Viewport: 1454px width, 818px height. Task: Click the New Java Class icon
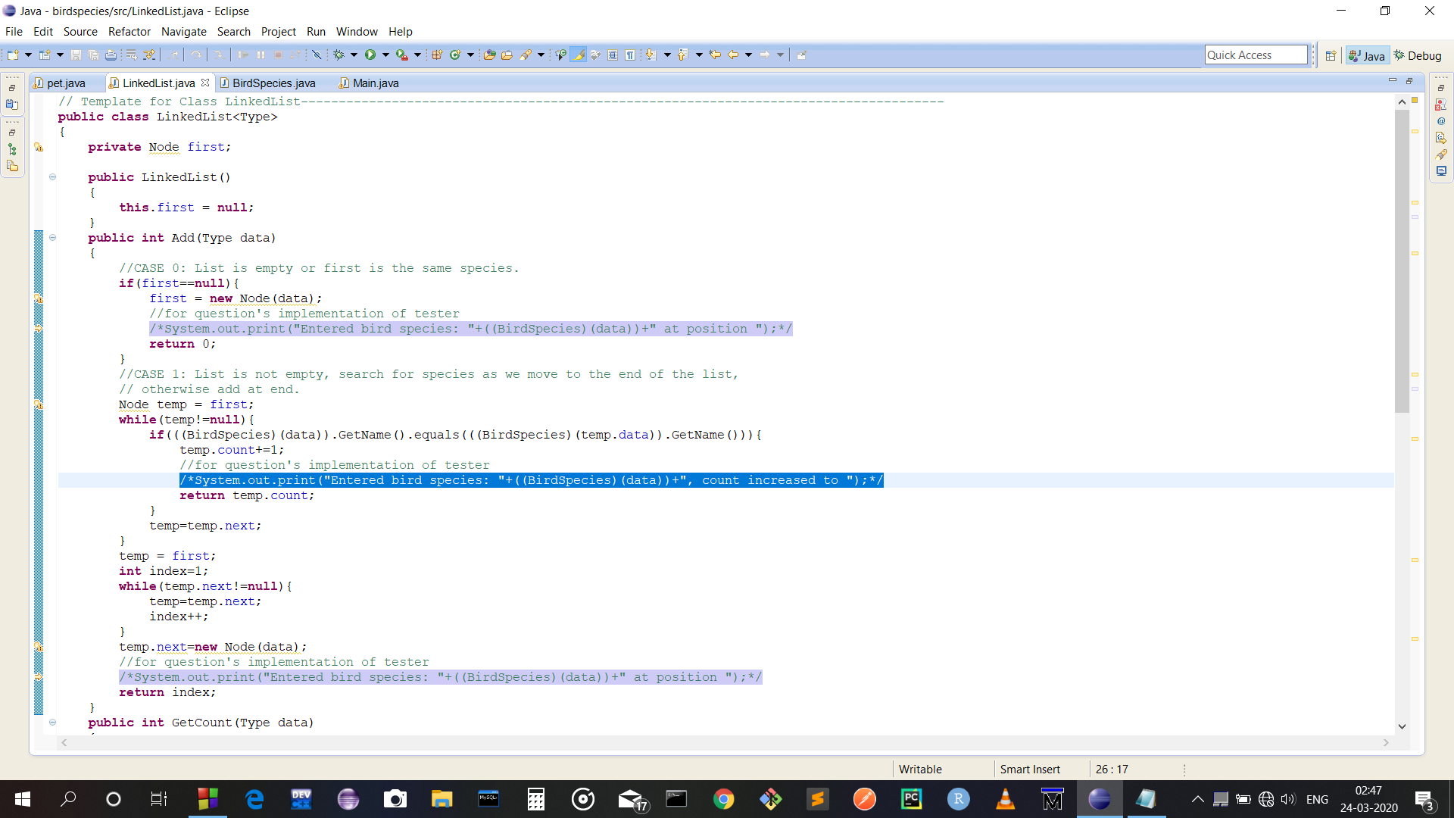(455, 55)
